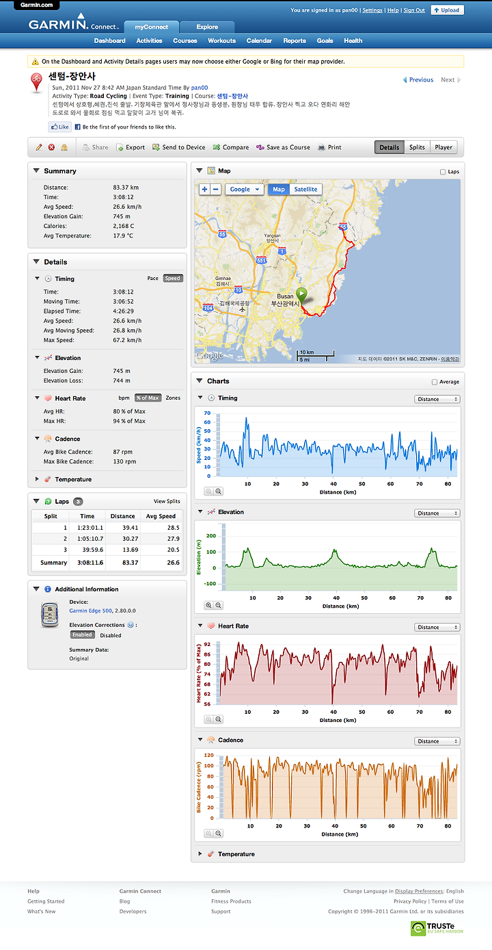Go to Courses in the navigation bar
The width and height of the screenshot is (492, 950).
point(185,40)
